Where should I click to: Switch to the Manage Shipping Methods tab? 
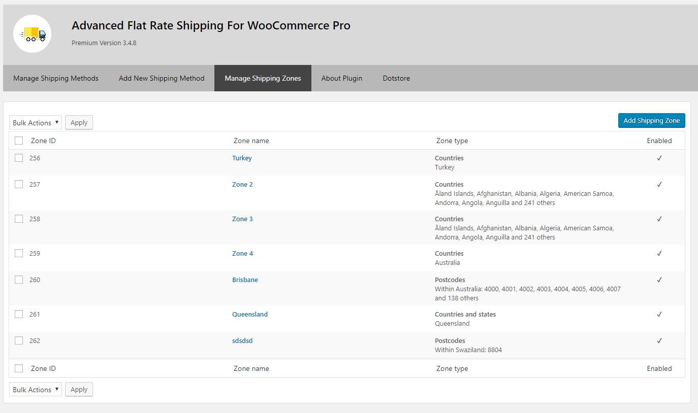tap(55, 78)
